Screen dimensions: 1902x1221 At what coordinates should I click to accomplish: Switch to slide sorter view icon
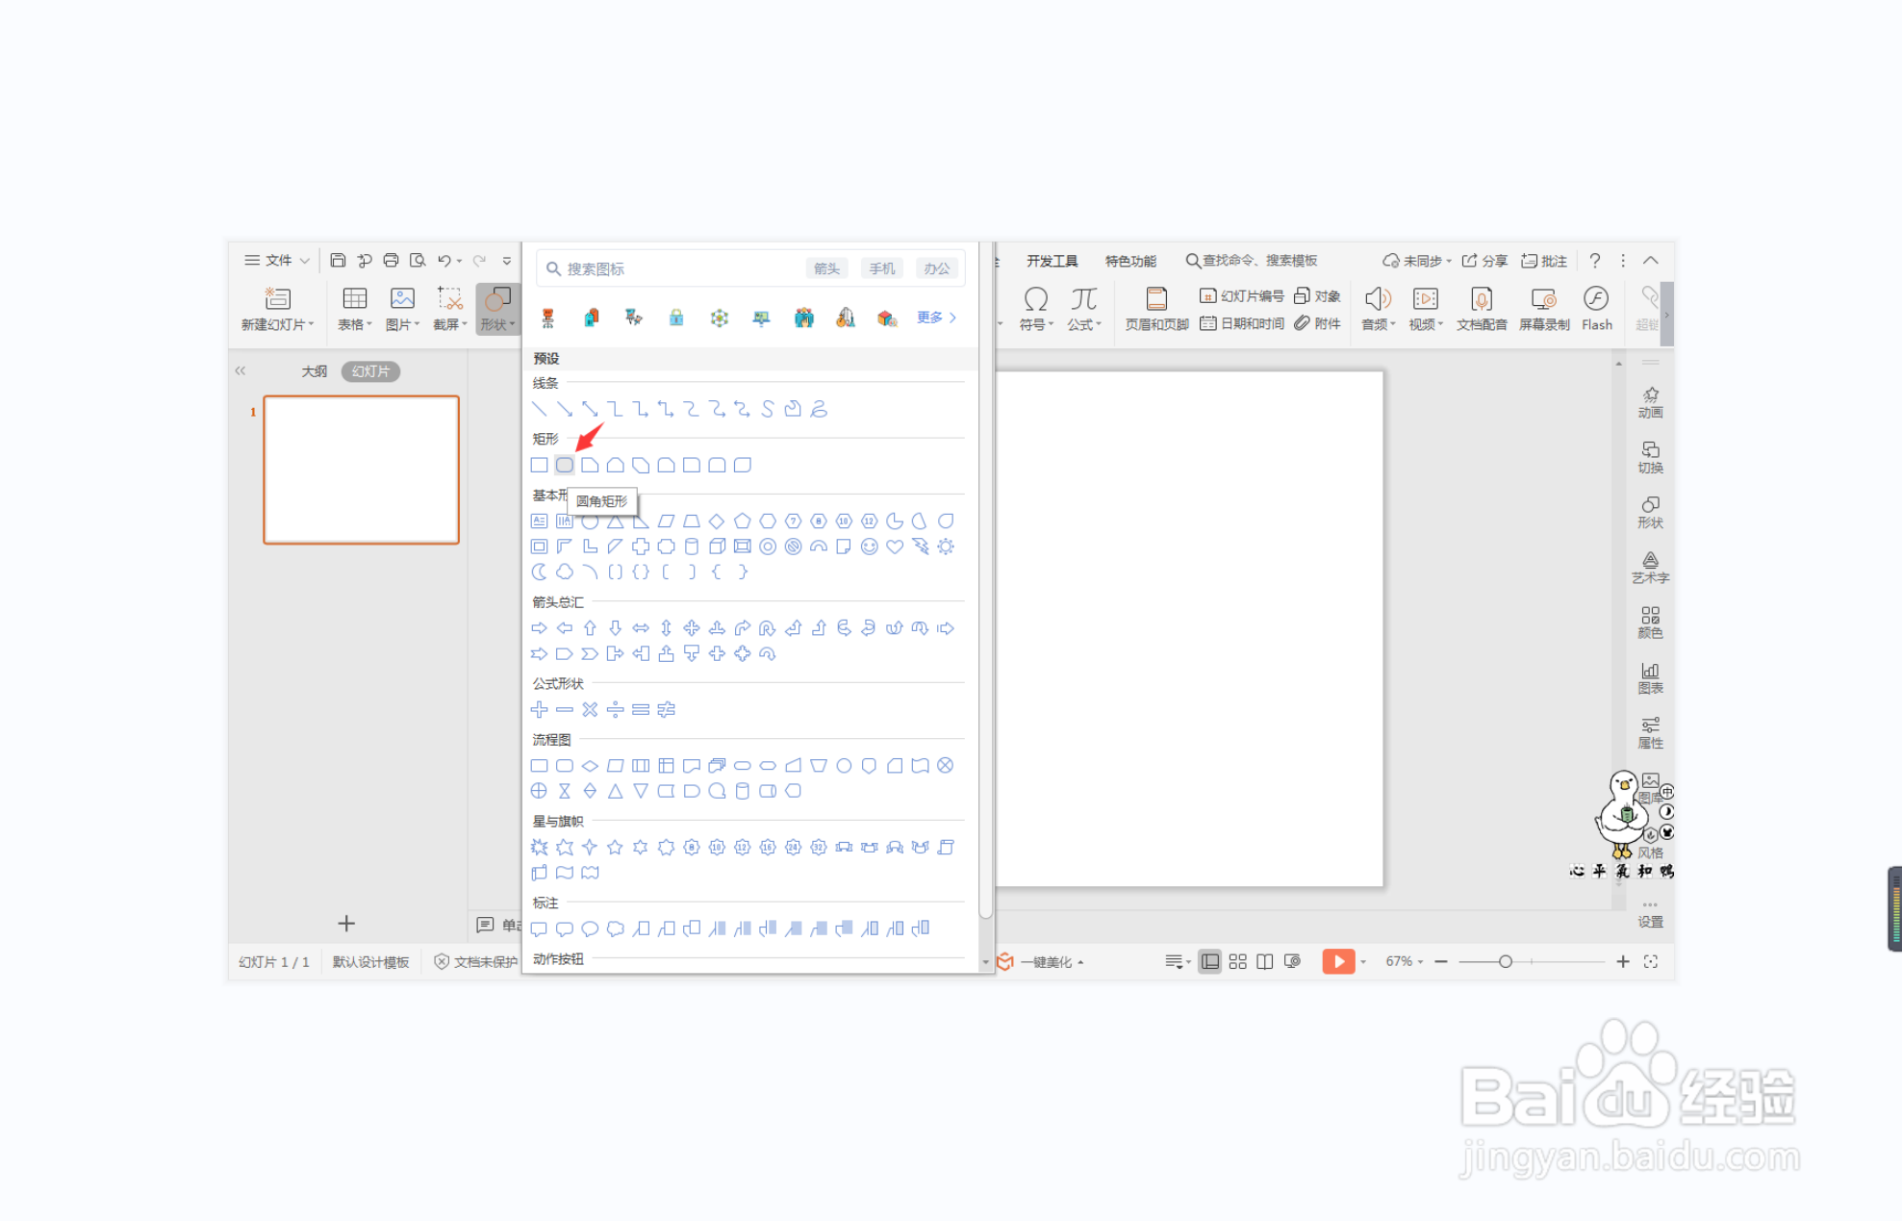point(1238,961)
